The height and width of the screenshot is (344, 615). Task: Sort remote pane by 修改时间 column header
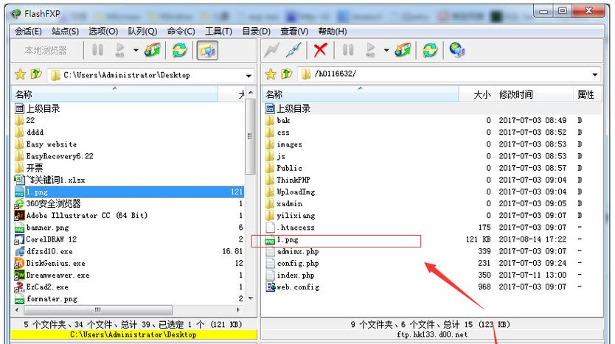[x=534, y=94]
